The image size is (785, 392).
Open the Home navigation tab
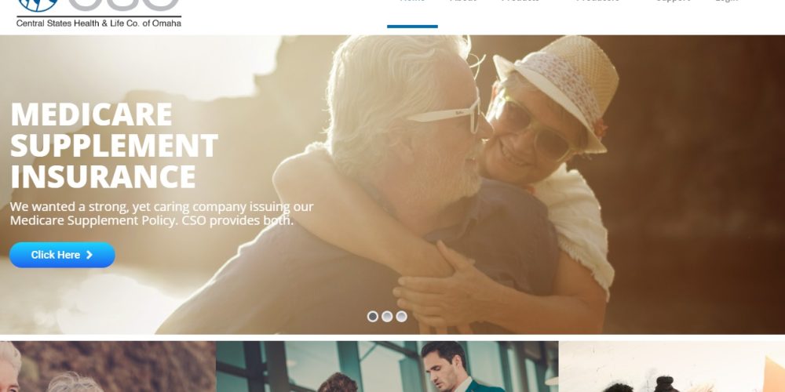[x=413, y=2]
